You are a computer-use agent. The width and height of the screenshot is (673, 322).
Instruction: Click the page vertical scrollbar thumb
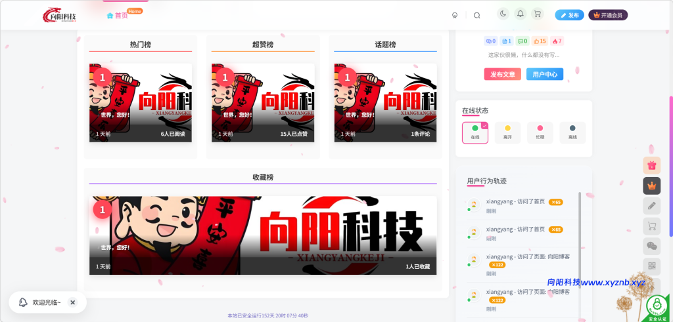671,166
